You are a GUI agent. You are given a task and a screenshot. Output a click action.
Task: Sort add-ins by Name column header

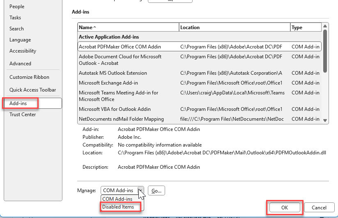click(x=128, y=28)
